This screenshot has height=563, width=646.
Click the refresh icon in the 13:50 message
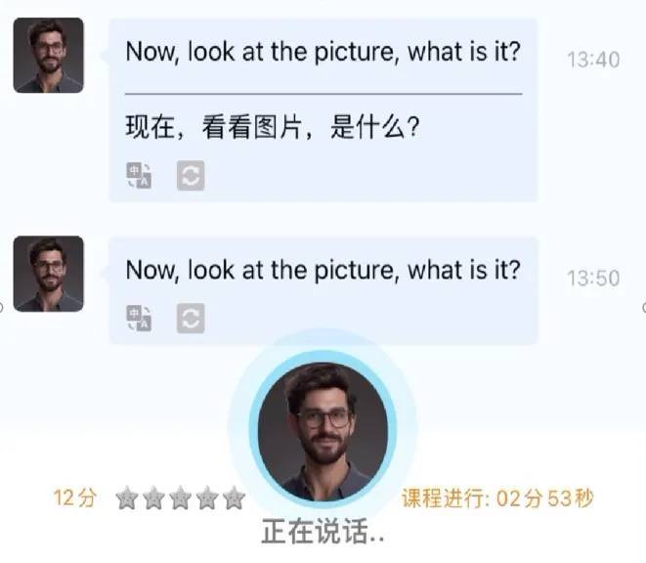tap(191, 319)
